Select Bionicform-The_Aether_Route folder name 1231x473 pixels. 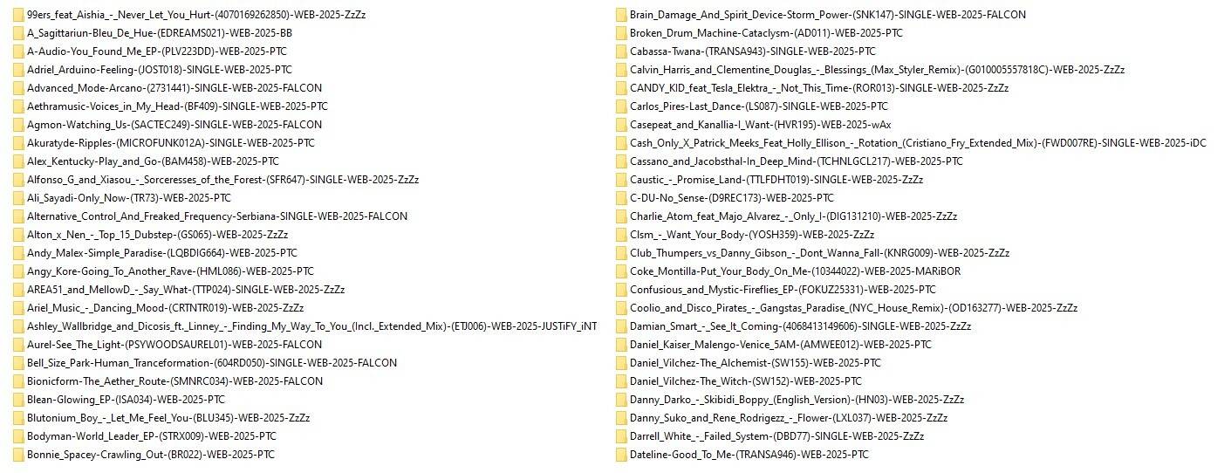[x=174, y=381]
